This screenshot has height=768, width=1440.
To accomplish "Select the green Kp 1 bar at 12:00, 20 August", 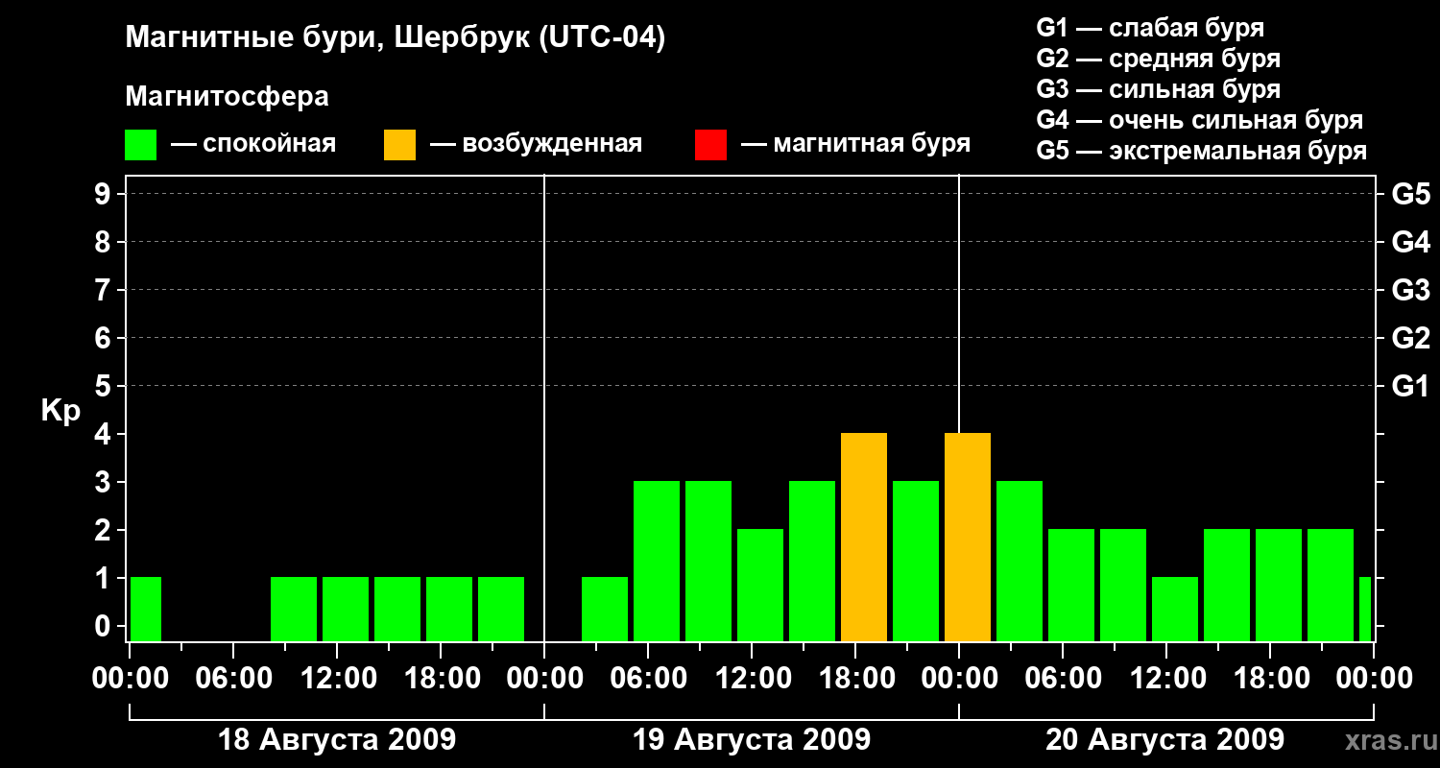I will (1175, 610).
